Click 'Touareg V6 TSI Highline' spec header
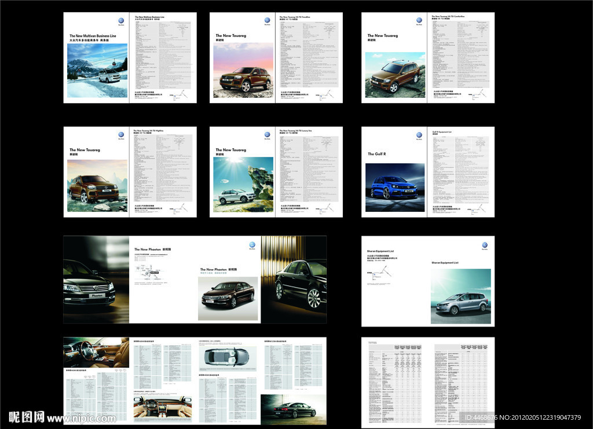Image resolution: width=593 pixels, height=429 pixels. (149, 131)
